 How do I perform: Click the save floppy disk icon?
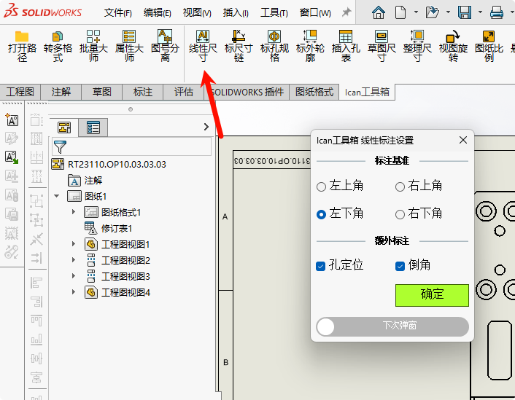pyautogui.click(x=465, y=12)
